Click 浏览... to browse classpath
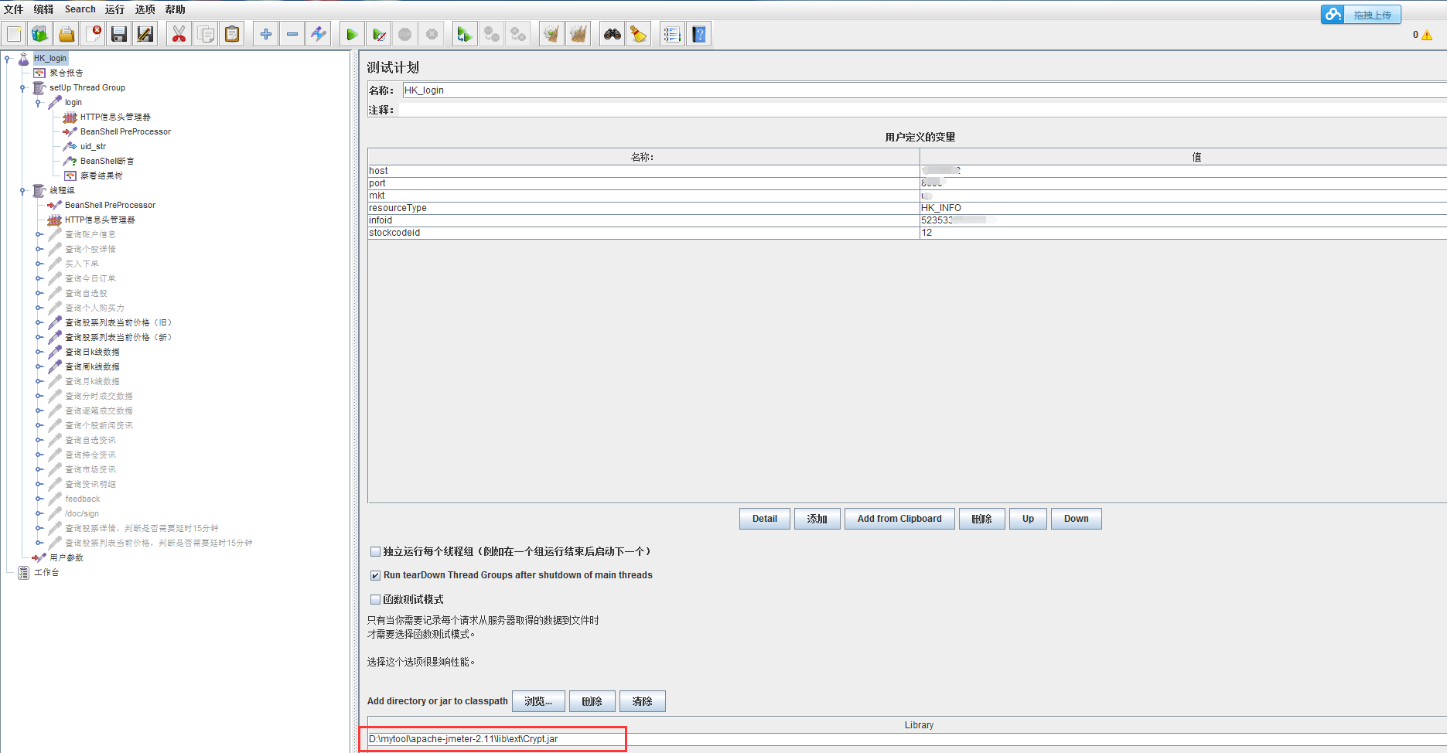 click(x=538, y=701)
